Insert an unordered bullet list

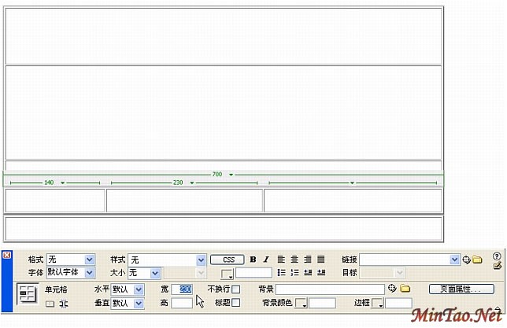click(281, 273)
